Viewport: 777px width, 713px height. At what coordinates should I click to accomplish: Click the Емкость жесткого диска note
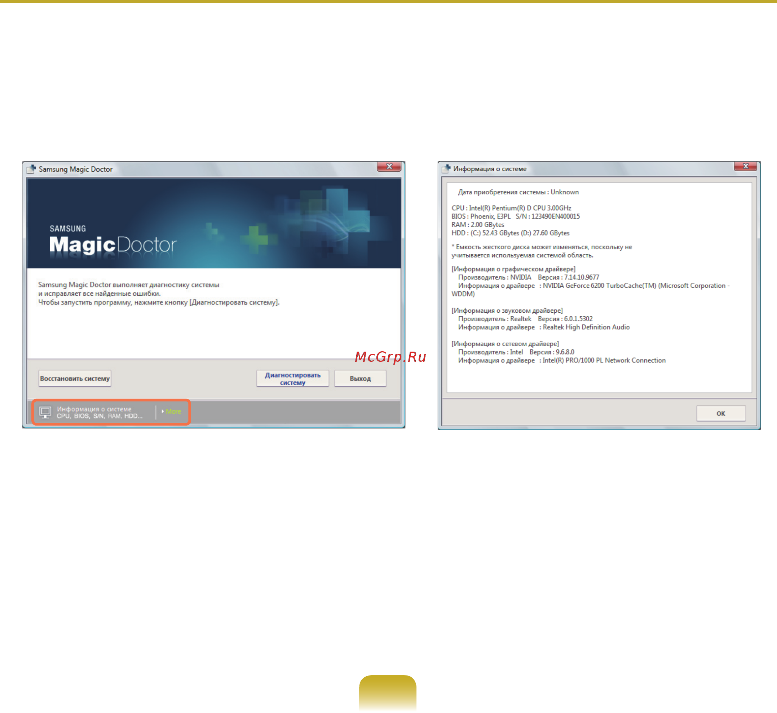point(542,251)
